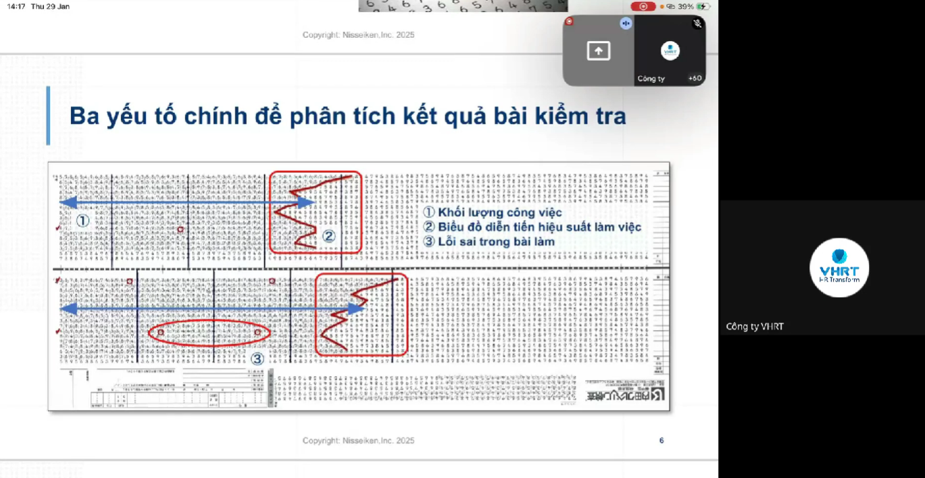Click the red ellipse marking errors

click(209, 332)
